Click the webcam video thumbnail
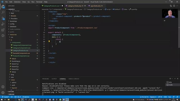This screenshot has height=101, width=180. pos(170,13)
